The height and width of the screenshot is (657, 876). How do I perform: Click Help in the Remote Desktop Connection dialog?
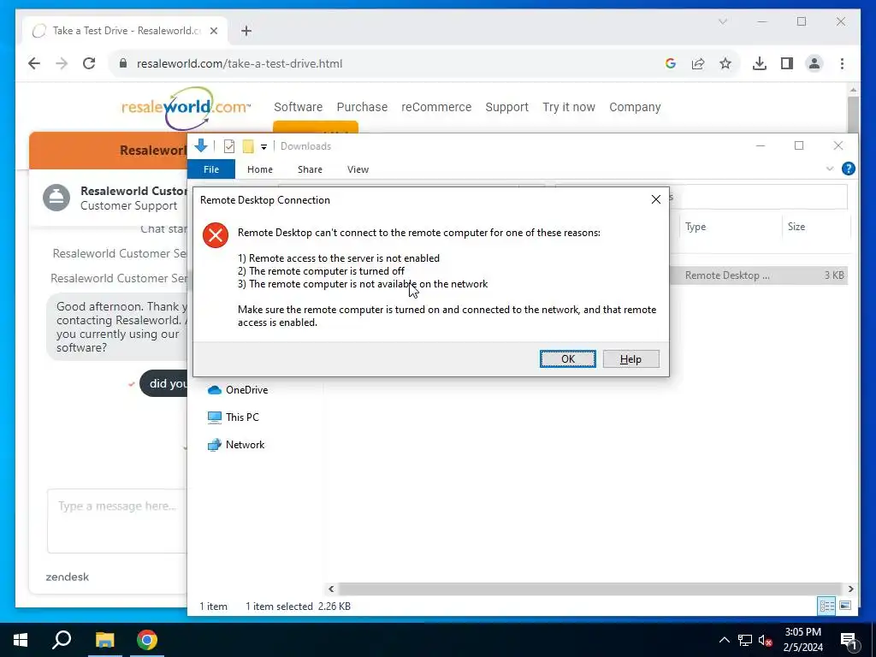click(630, 358)
